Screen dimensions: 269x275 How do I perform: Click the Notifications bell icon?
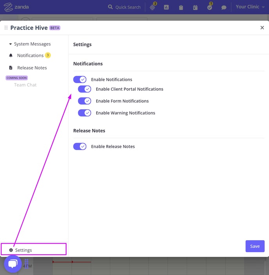[11, 55]
